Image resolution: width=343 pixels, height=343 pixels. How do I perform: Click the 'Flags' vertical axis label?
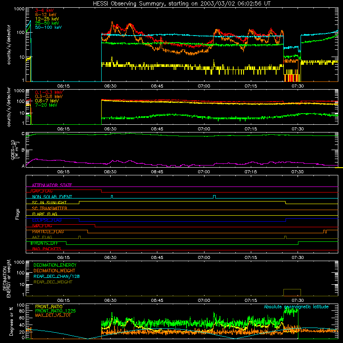pos(17,214)
